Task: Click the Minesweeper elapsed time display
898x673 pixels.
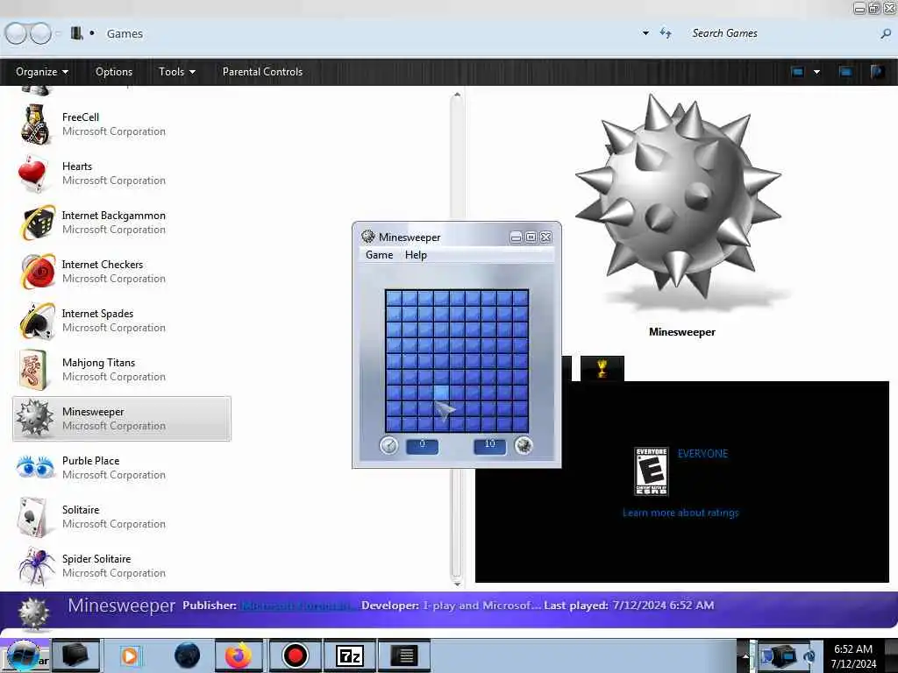Action: 422,446
